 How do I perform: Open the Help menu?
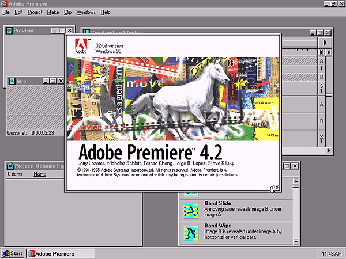(106, 12)
